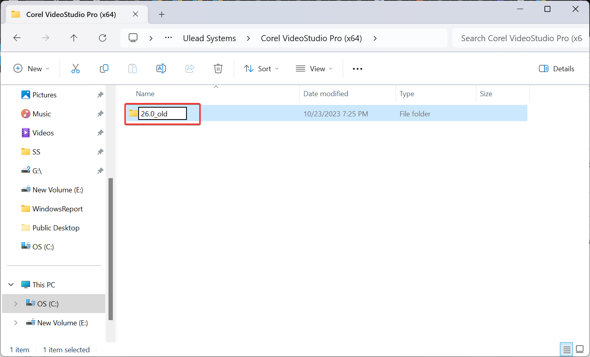This screenshot has width=590, height=357.
Task: Switch to details list view icon
Action: tap(567, 349)
